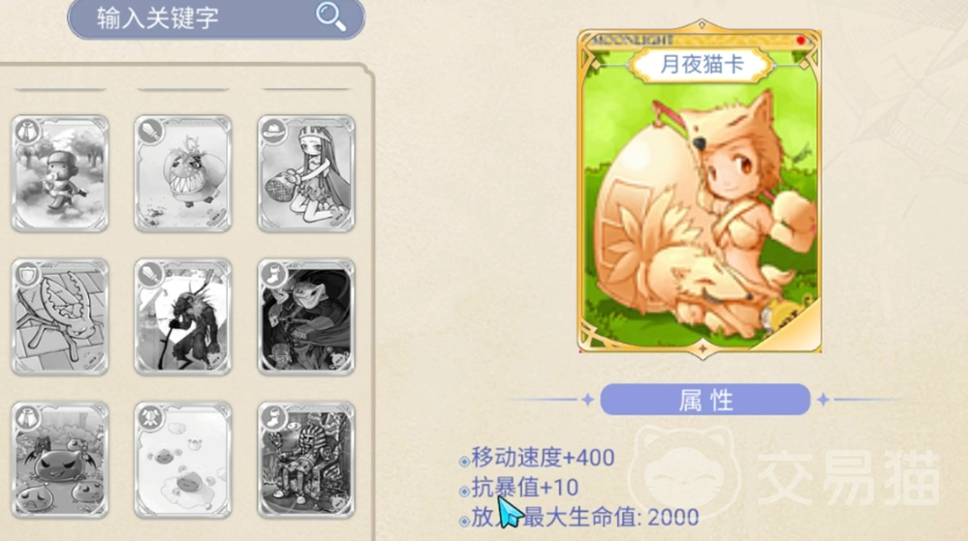This screenshot has width=968, height=541.
Task: Select the horned dark beast card
Action: click(x=183, y=317)
